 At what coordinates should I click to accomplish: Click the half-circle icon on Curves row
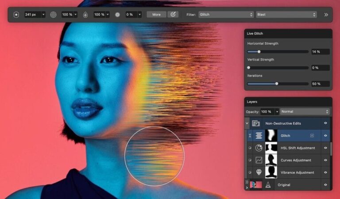coord(250,160)
